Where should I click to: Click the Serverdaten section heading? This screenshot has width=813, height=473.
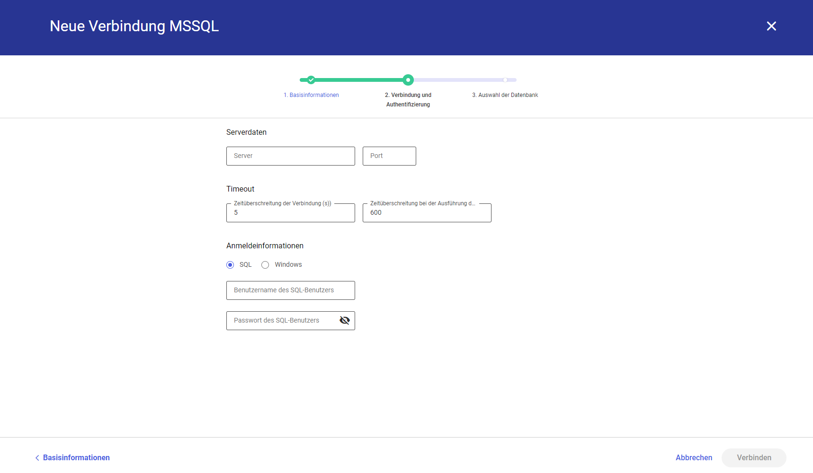(246, 132)
